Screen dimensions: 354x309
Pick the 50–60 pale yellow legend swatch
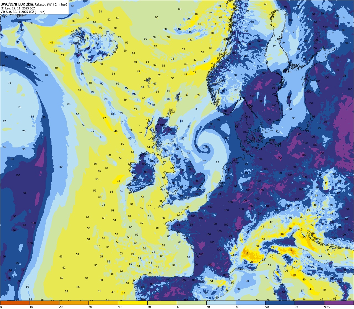pyautogui.click(x=162, y=303)
